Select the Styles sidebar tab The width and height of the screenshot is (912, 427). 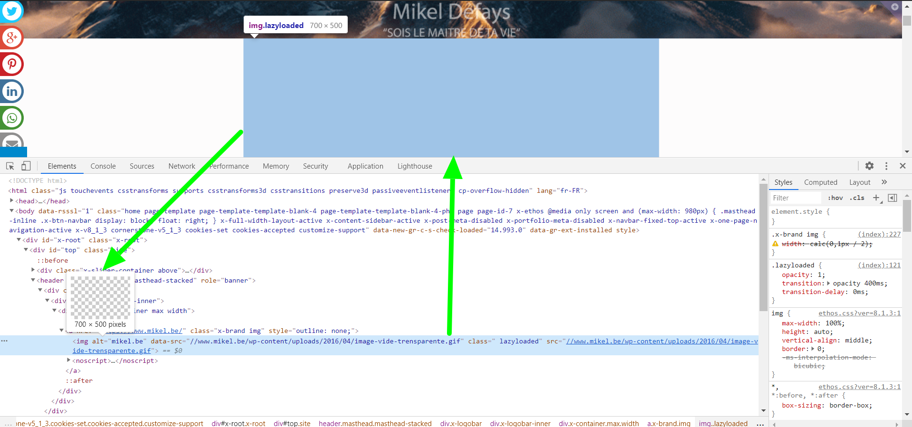coord(783,182)
